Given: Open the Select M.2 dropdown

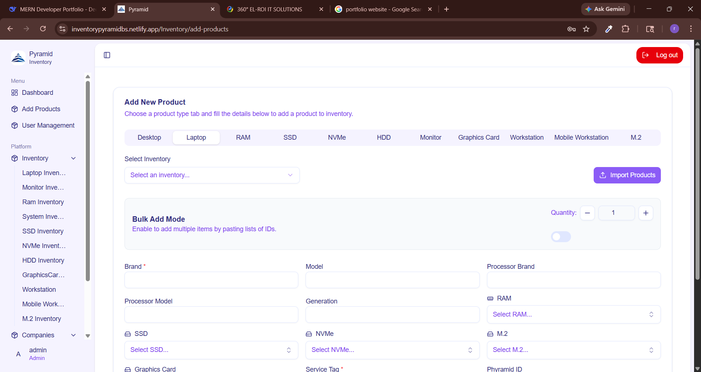Looking at the screenshot, I should 574,350.
